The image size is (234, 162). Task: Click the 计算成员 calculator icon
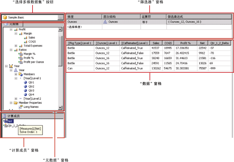click(x=5, y=116)
